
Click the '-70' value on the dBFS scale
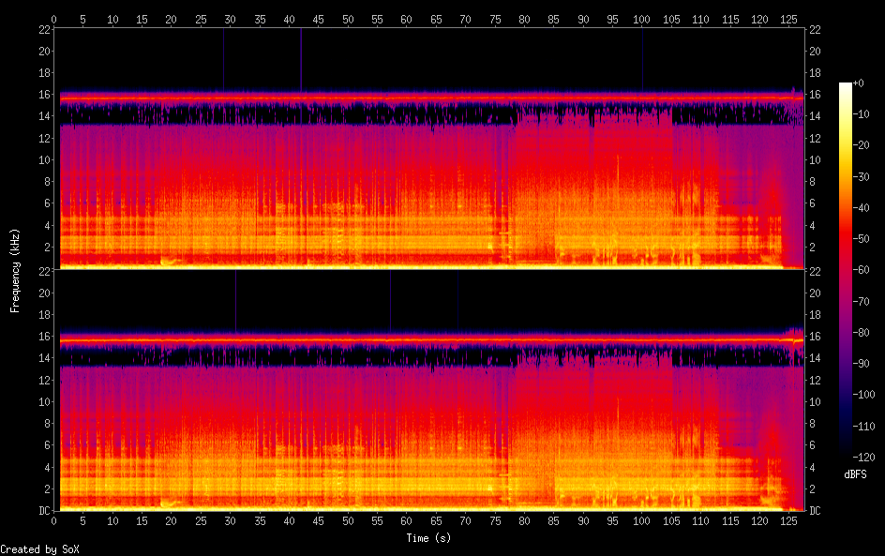862,301
